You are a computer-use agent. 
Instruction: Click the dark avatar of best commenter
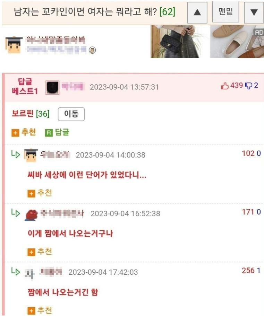52,87
